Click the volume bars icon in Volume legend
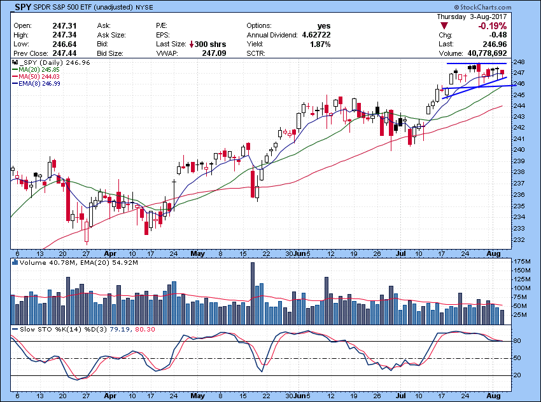 [15, 262]
